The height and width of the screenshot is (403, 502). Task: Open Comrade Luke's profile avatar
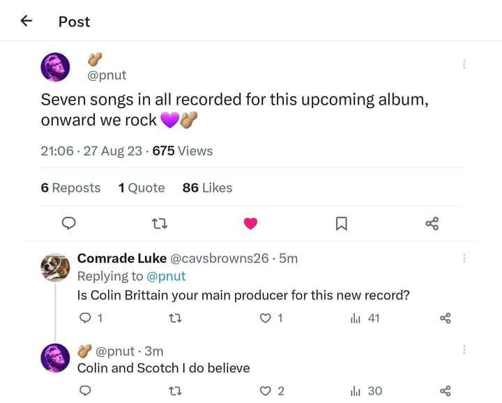coord(55,267)
